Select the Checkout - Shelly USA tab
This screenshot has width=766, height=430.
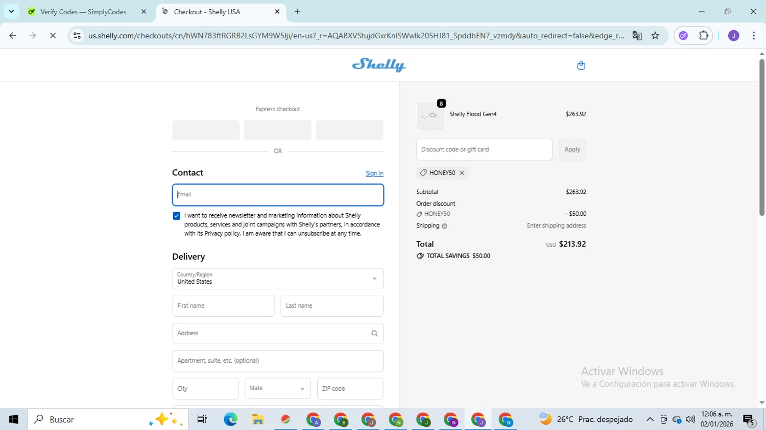pos(221,12)
